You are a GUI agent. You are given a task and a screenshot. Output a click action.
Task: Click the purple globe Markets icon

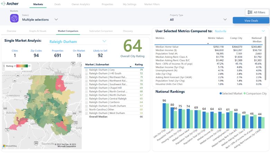pyautogui.click(x=14, y=18)
